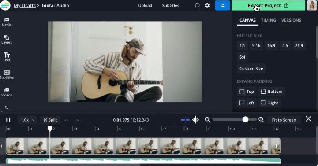Zoom out the timeline
The width and height of the screenshot is (318, 166).
pos(207,120)
